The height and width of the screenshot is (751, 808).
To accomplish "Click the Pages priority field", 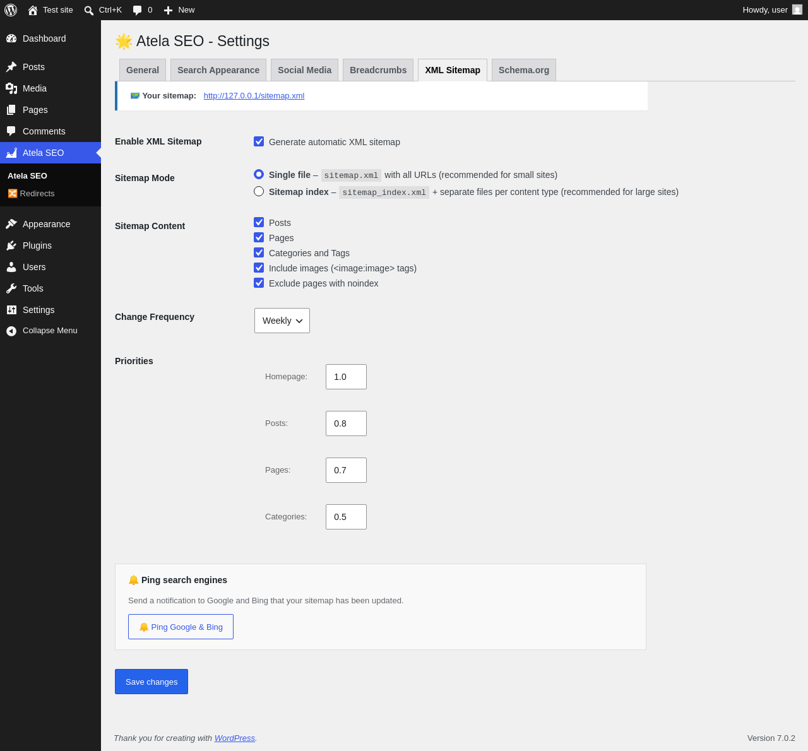I will pyautogui.click(x=346, y=470).
